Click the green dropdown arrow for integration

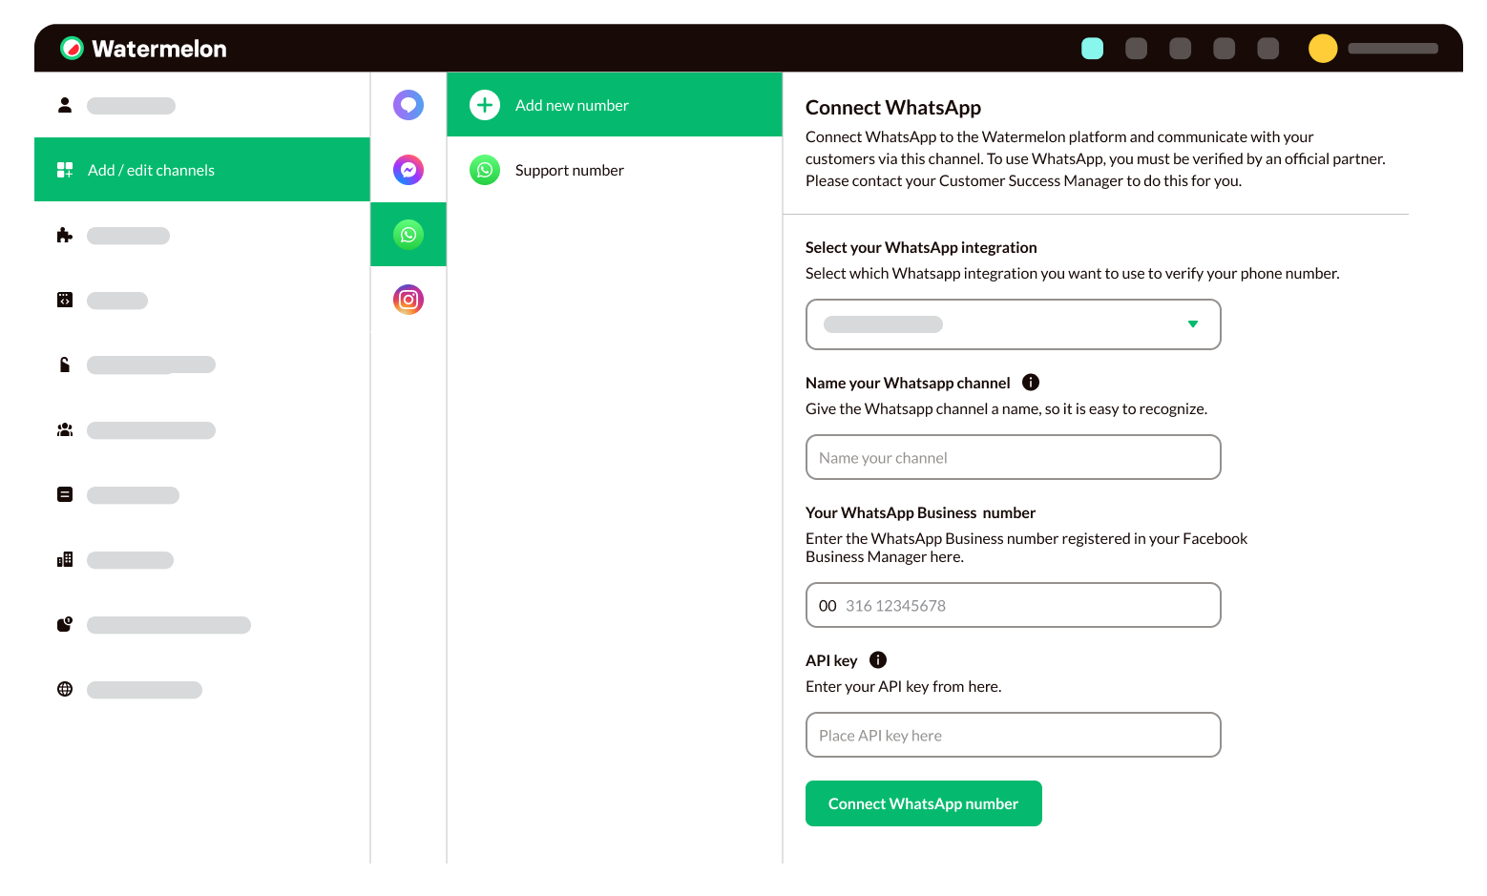coord(1193,324)
